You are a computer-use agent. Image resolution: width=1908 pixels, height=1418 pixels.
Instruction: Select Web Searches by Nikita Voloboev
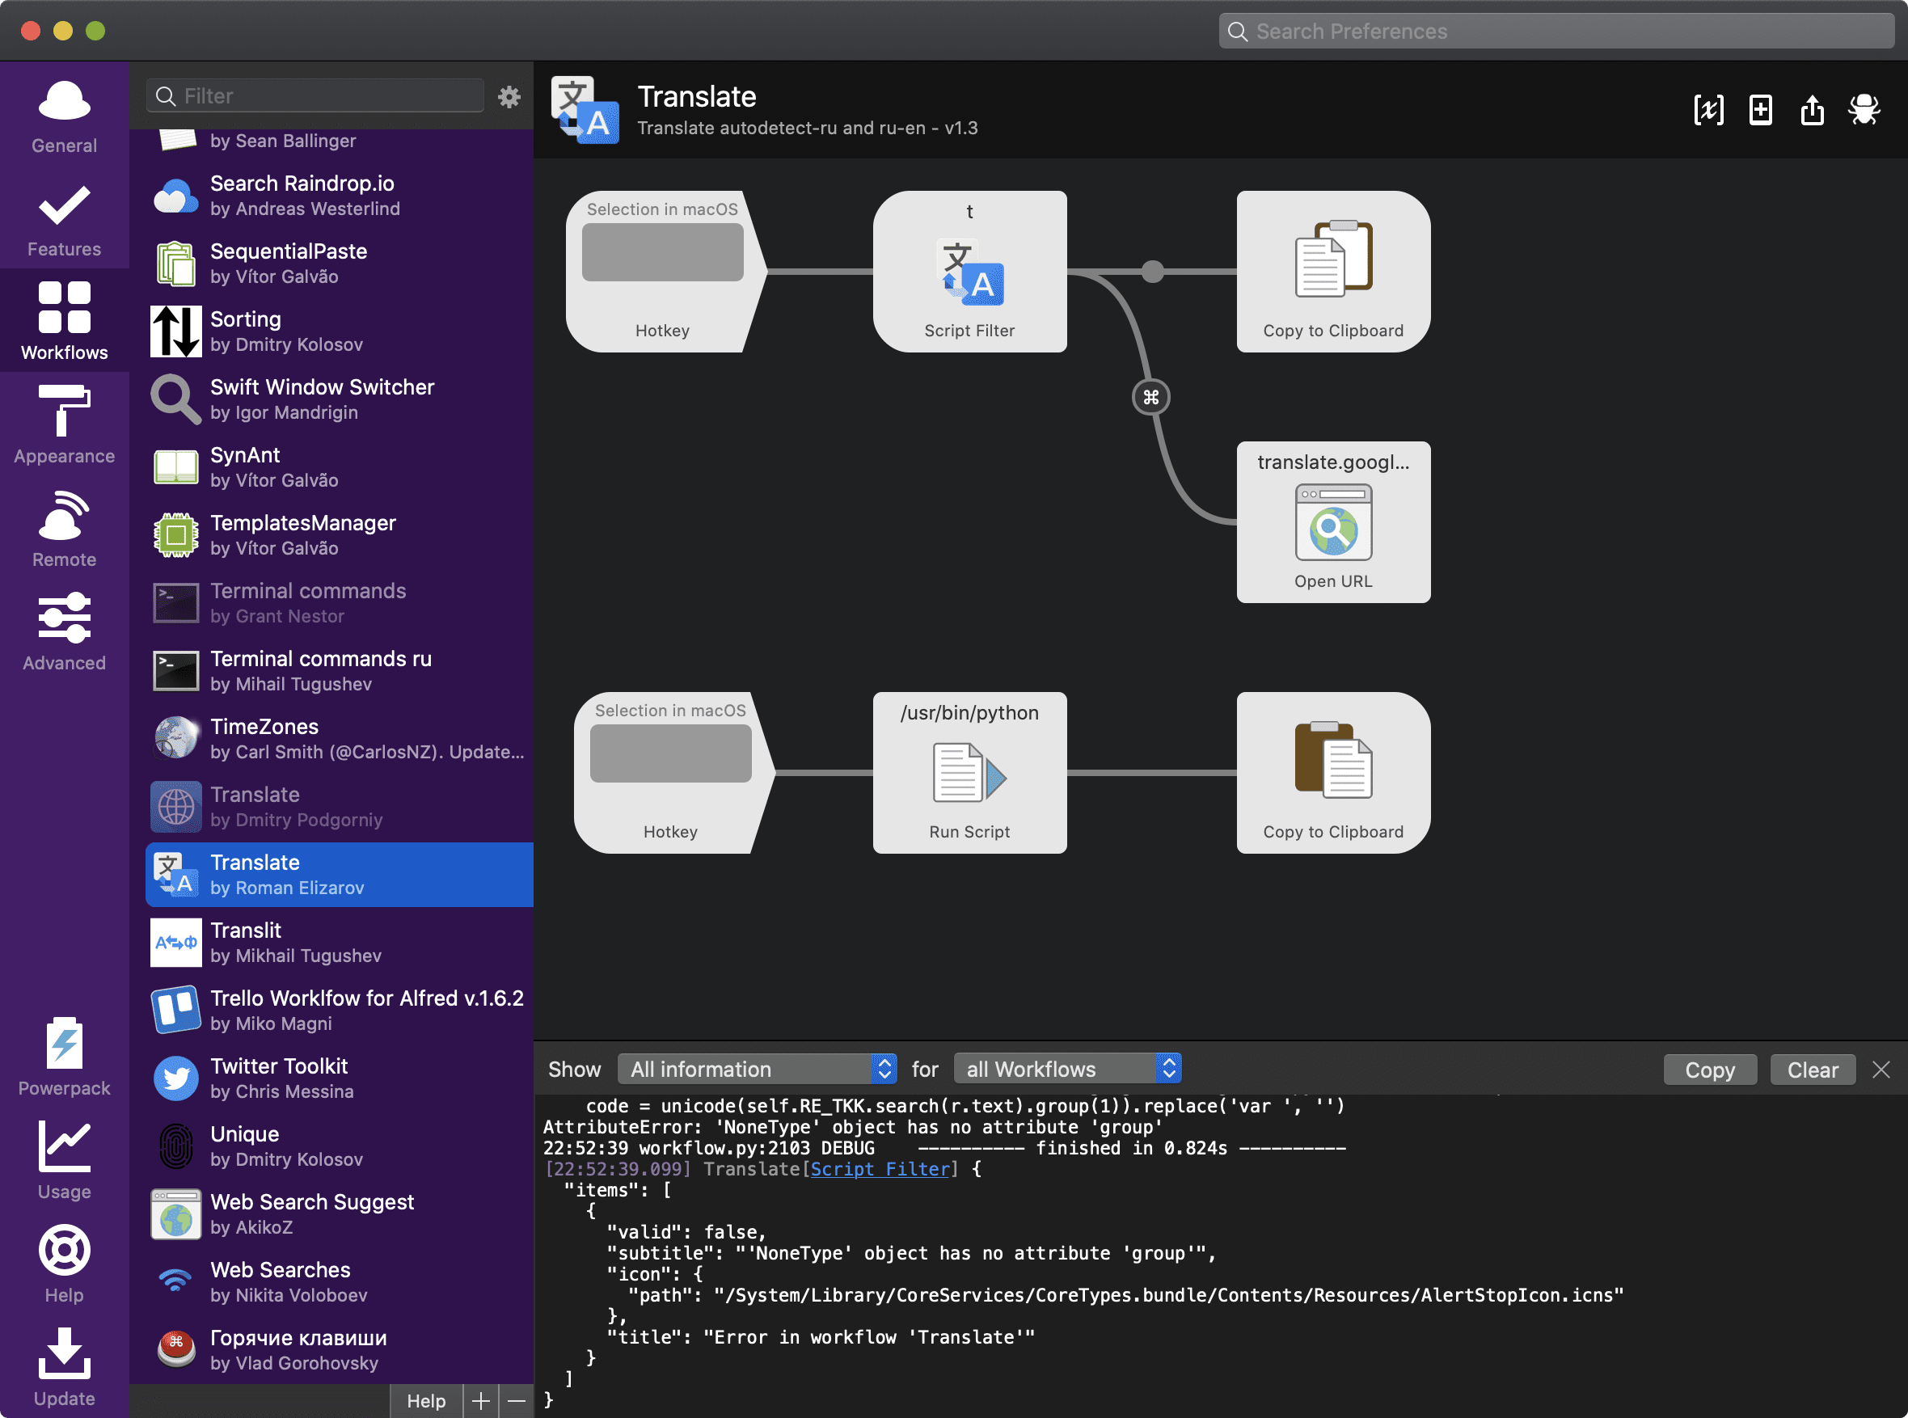(x=339, y=1281)
